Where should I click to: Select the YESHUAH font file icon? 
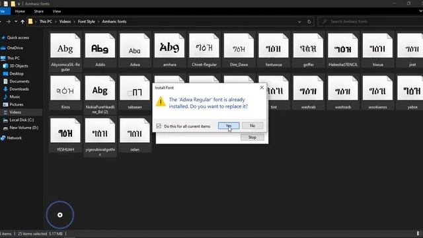pos(65,130)
